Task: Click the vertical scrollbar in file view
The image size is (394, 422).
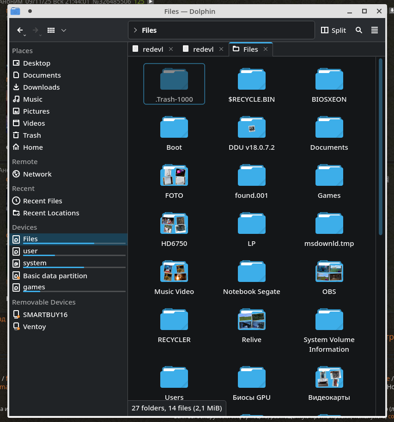Action: [381, 146]
